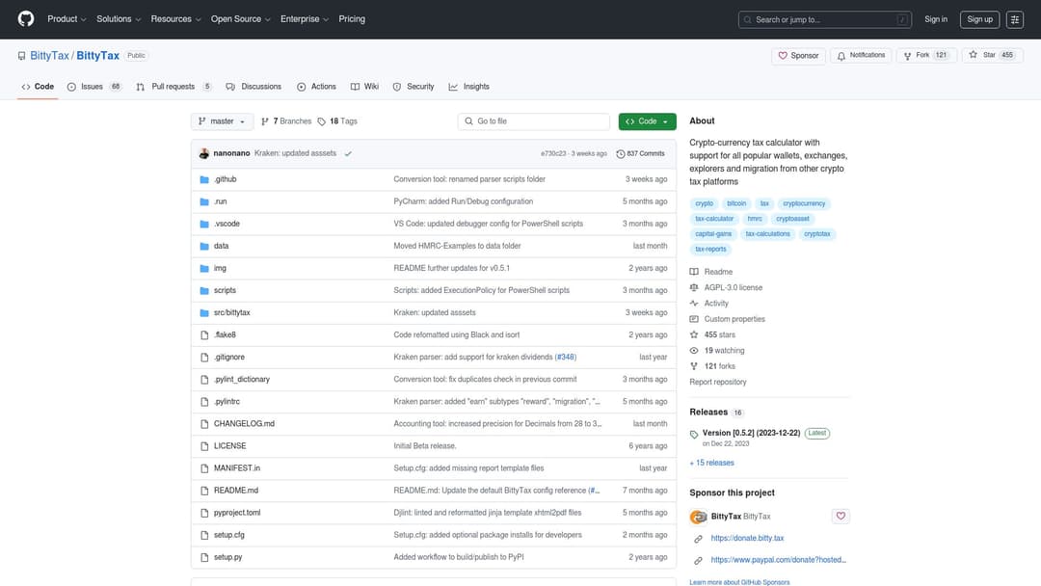
Task: Expand the Open Source menu
Action: (x=240, y=19)
